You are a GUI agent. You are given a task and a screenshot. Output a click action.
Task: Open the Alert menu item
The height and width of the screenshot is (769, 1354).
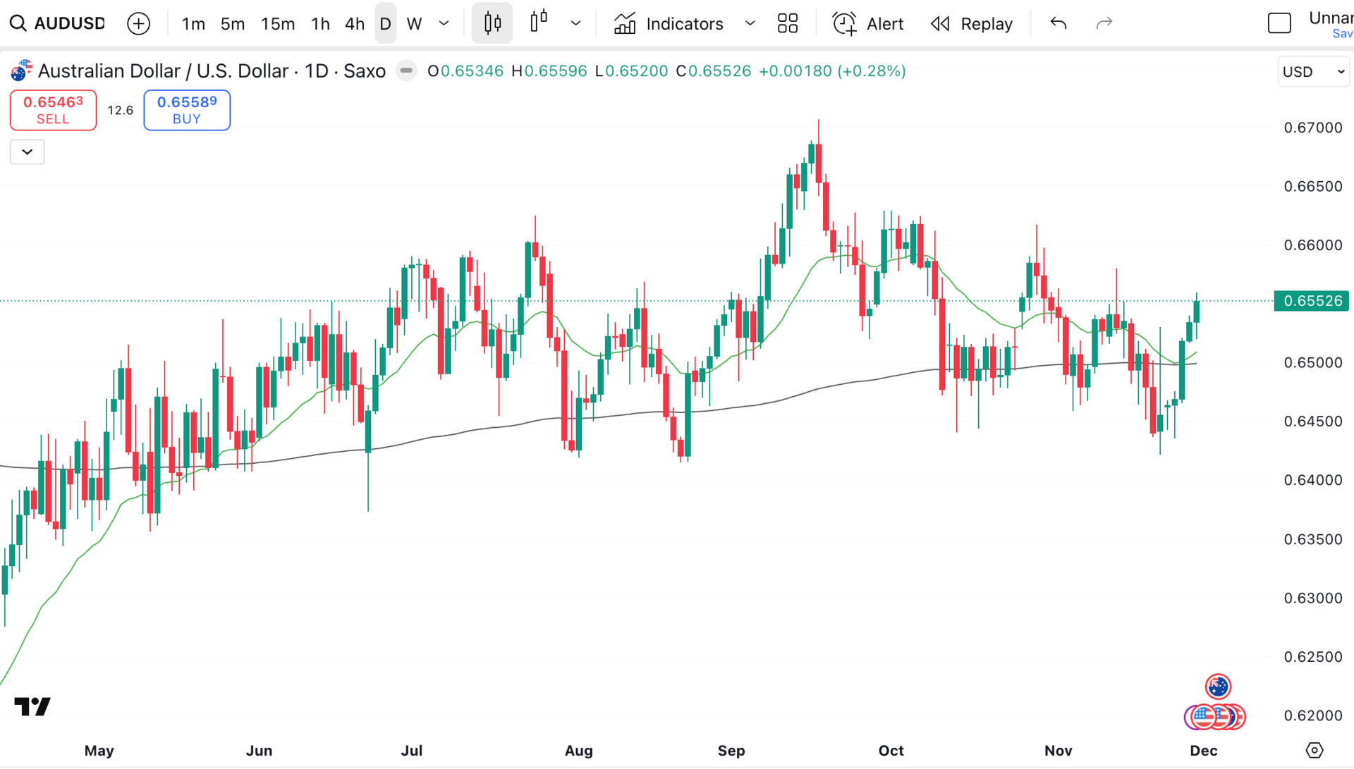pyautogui.click(x=868, y=23)
